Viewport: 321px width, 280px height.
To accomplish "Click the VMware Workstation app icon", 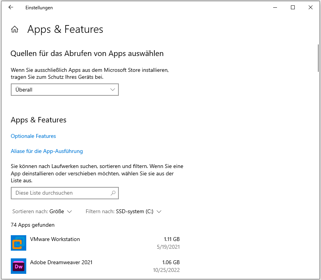I will (x=19, y=243).
